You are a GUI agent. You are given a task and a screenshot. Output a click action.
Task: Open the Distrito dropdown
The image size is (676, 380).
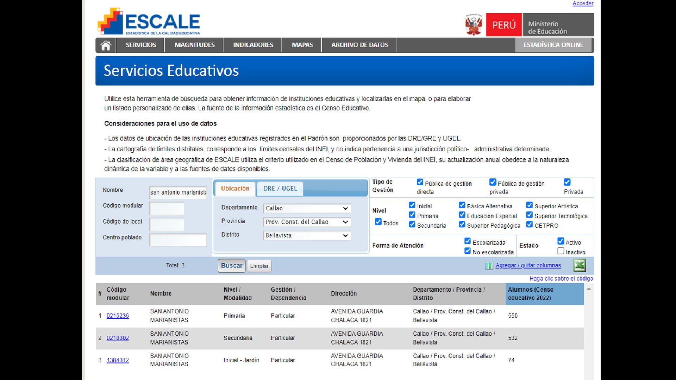[x=307, y=235]
